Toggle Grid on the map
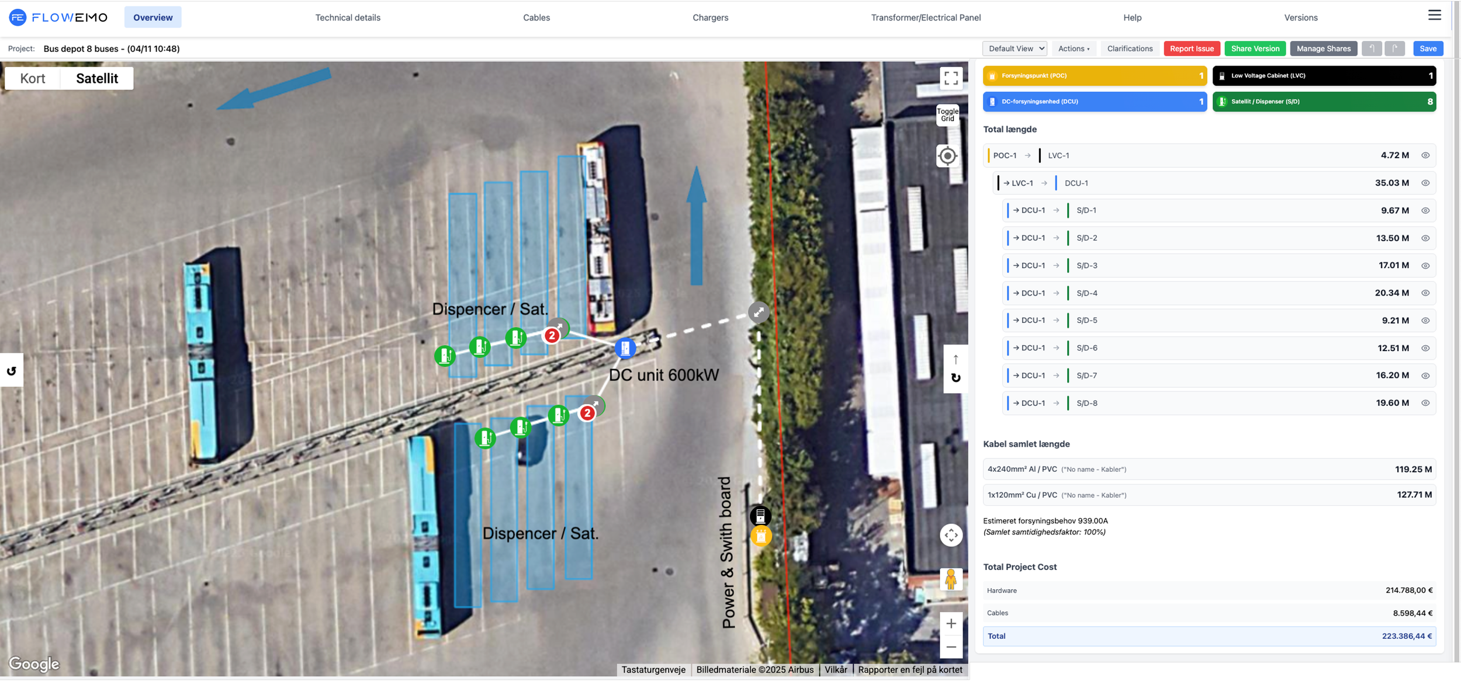 tap(947, 115)
